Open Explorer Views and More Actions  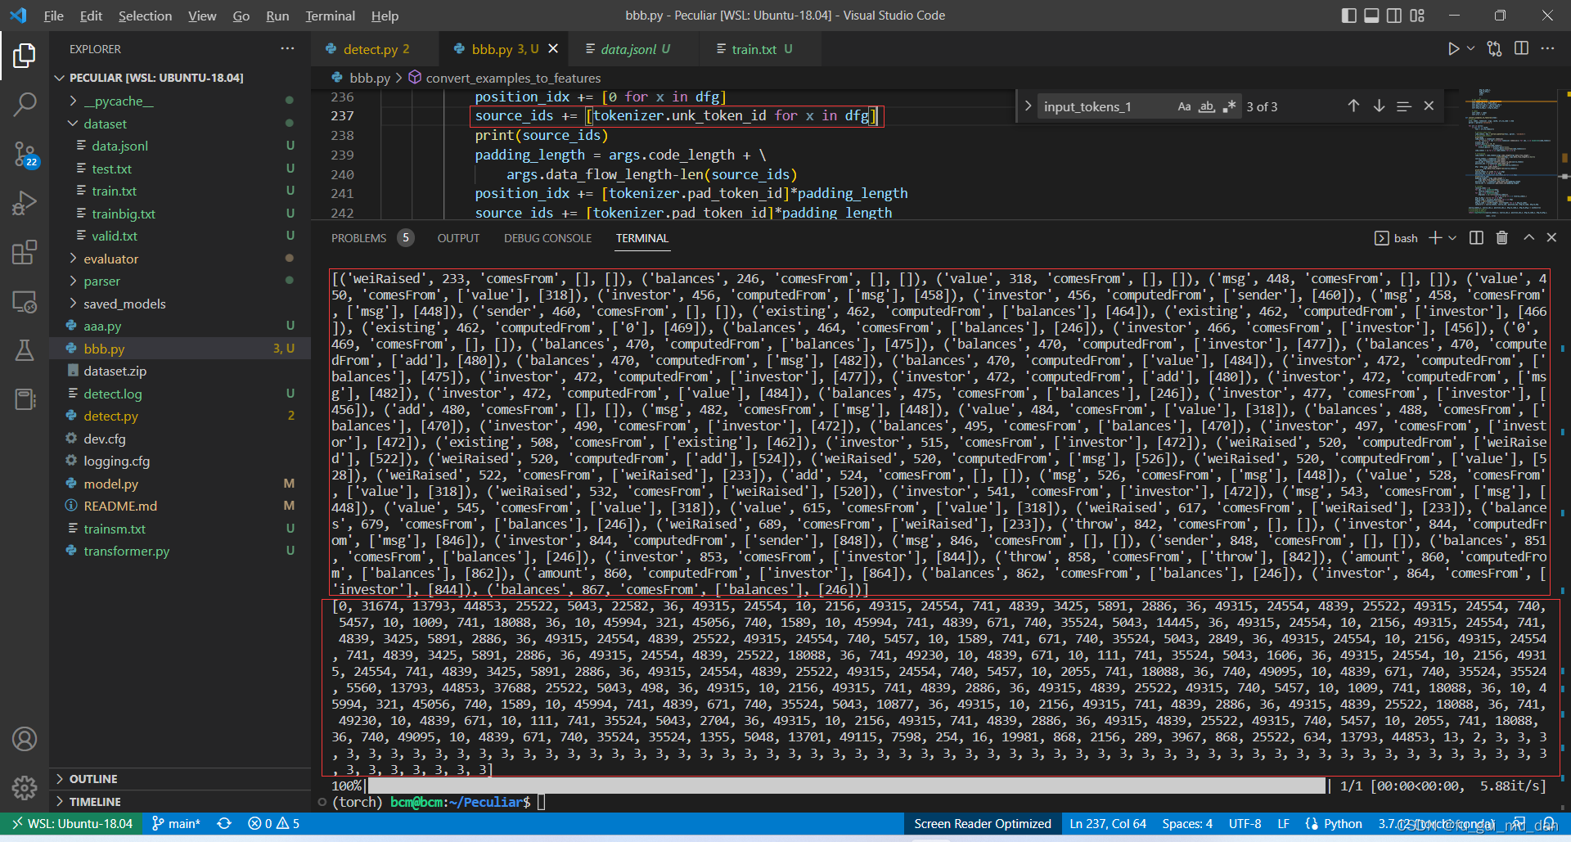coord(287,49)
